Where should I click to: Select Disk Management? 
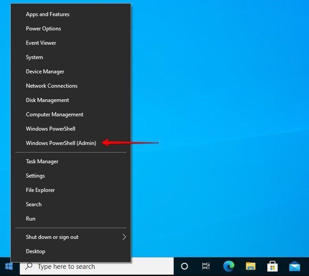pyautogui.click(x=47, y=100)
